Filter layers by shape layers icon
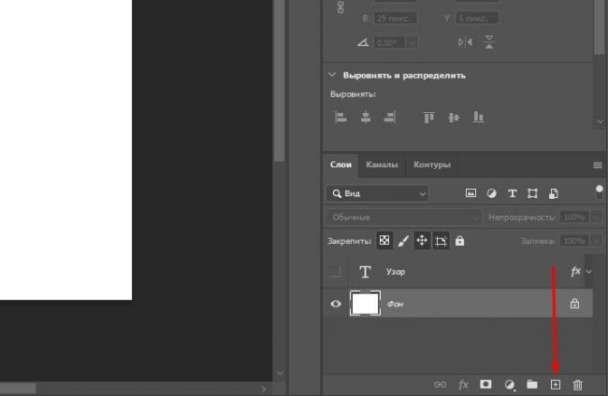The width and height of the screenshot is (608, 396). [533, 192]
